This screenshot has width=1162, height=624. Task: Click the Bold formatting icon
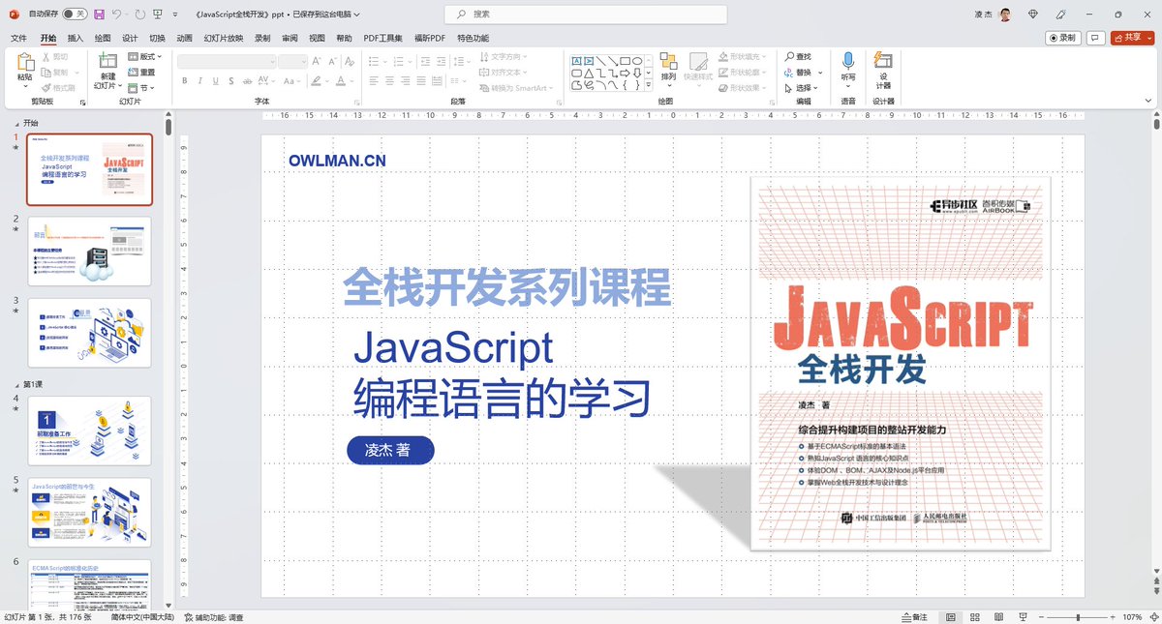pyautogui.click(x=184, y=81)
